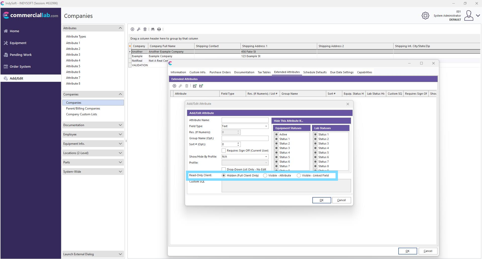Add a new extended attribute

[175, 86]
